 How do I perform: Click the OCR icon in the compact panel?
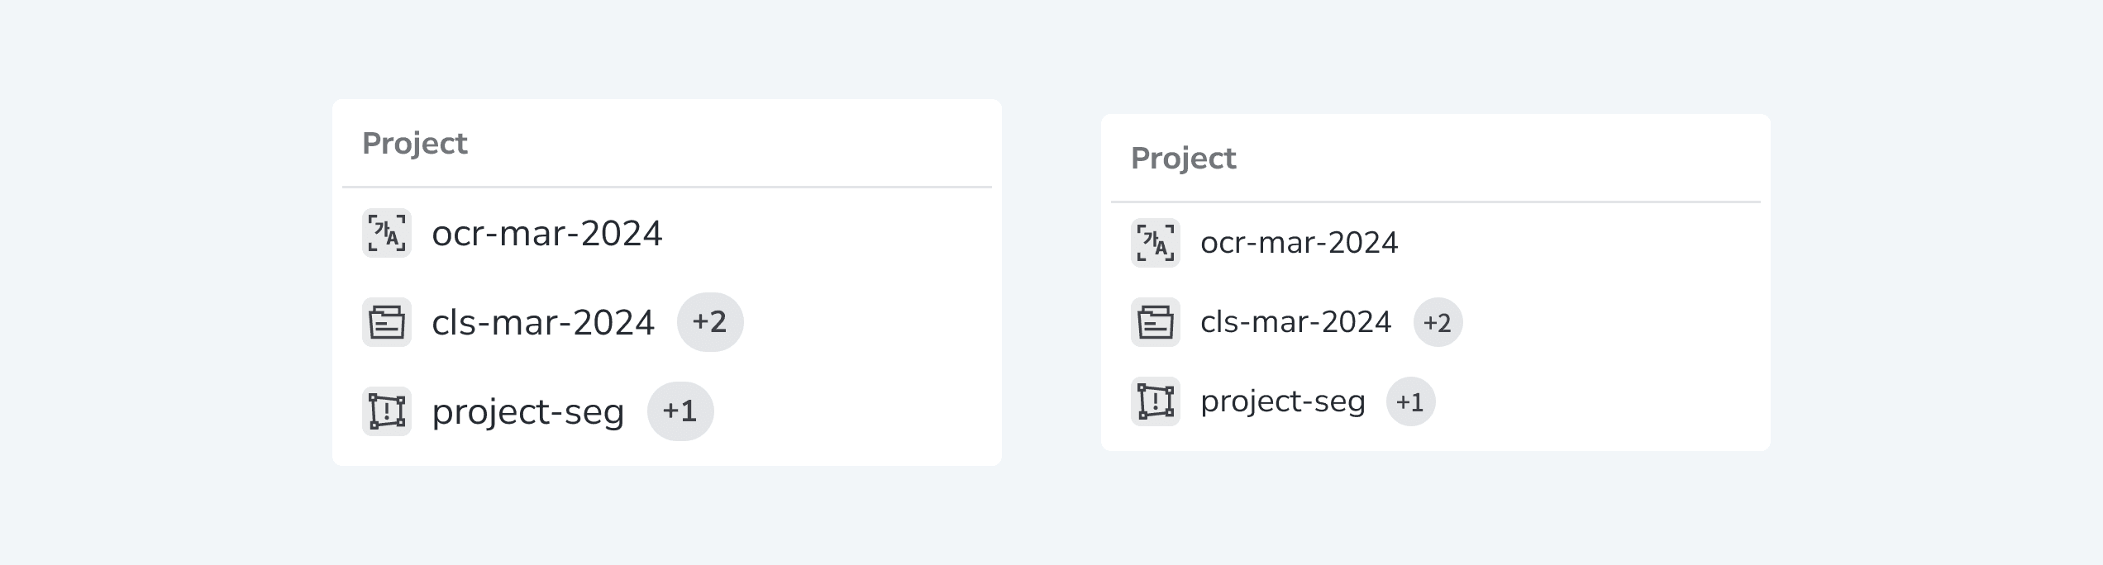tap(1156, 243)
